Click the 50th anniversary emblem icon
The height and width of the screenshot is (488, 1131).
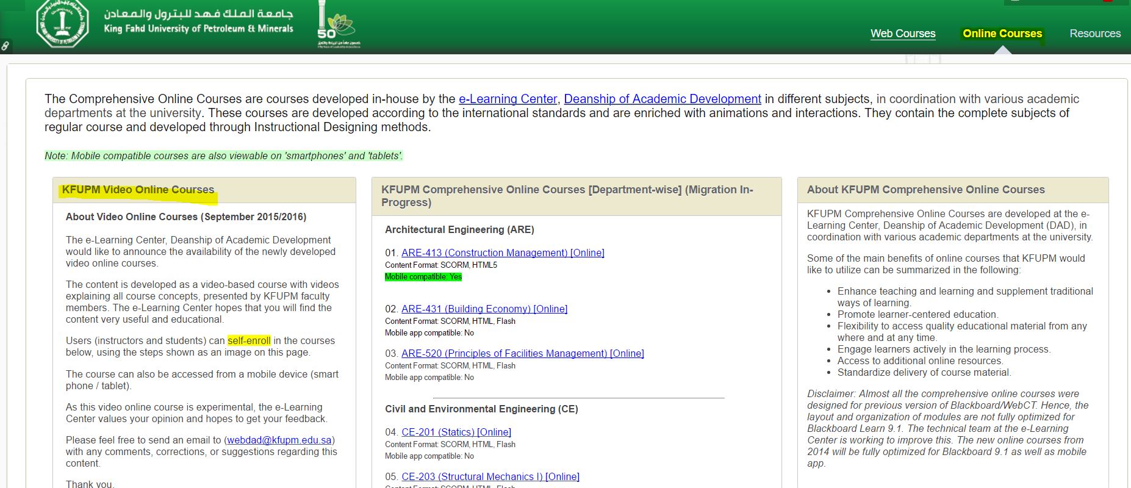[337, 25]
